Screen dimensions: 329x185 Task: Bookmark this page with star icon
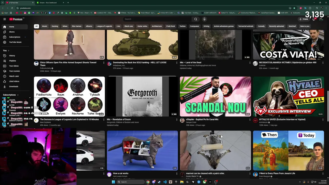[x=294, y=8]
